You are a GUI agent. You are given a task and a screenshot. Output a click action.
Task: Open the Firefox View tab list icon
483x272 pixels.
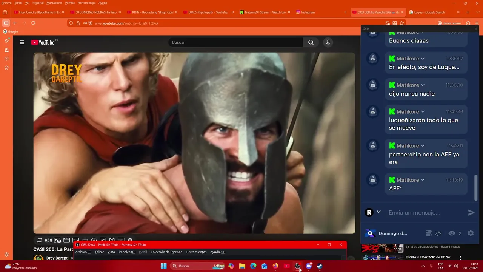5,12
